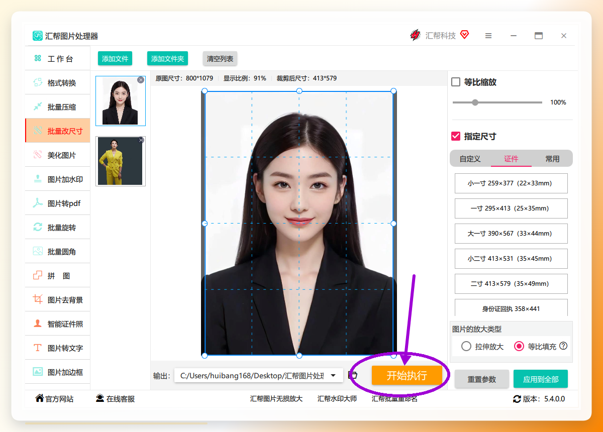Image resolution: width=603 pixels, height=432 pixels.
Task: Click the 添加文件夹 button
Action: 167,58
